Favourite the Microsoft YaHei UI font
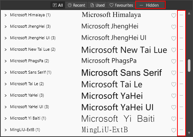193x137 pixels. click(174, 107)
